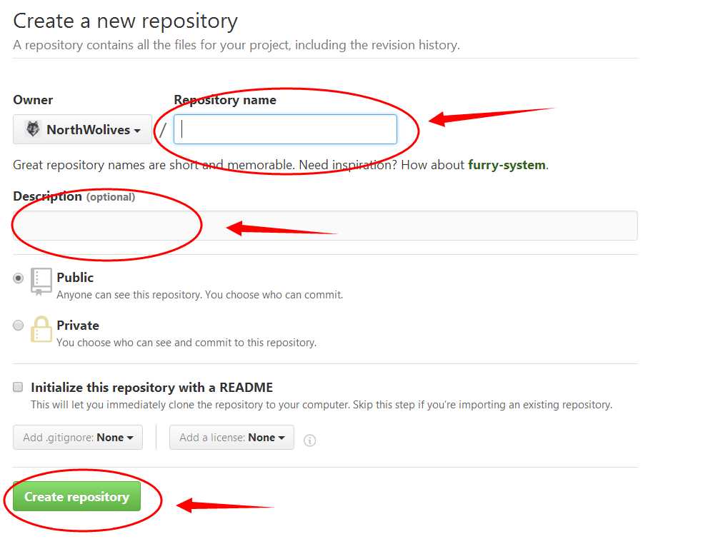Click the Private repository lock icon
The image size is (703, 539).
(41, 329)
